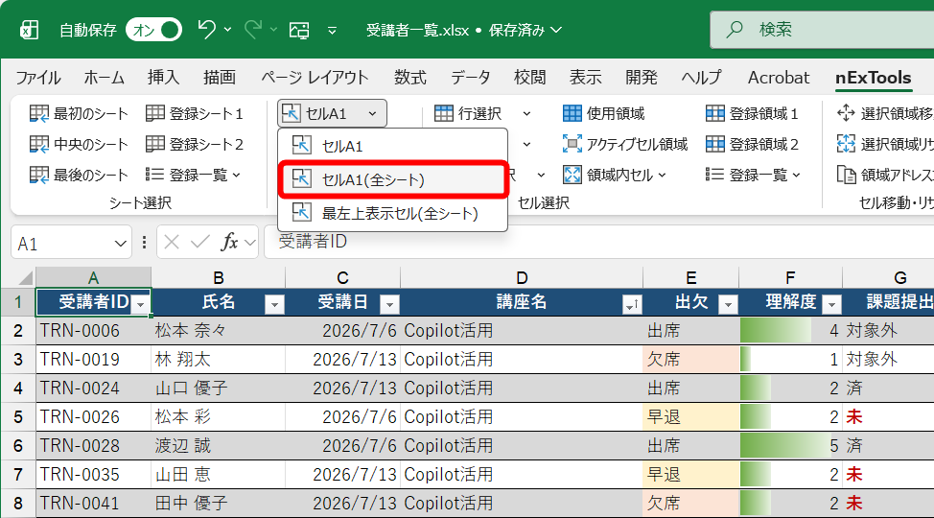The width and height of the screenshot is (934, 518).
Task: Click the Excel app icon in title bar
Action: 29,30
